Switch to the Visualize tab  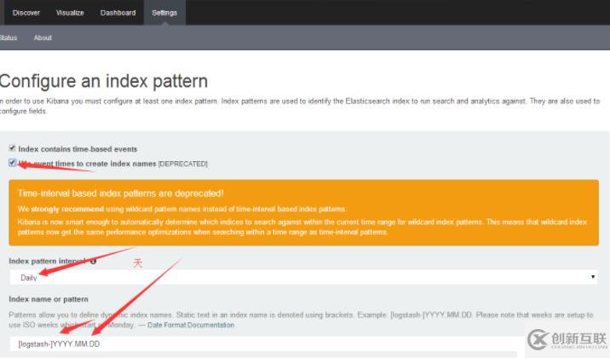70,13
